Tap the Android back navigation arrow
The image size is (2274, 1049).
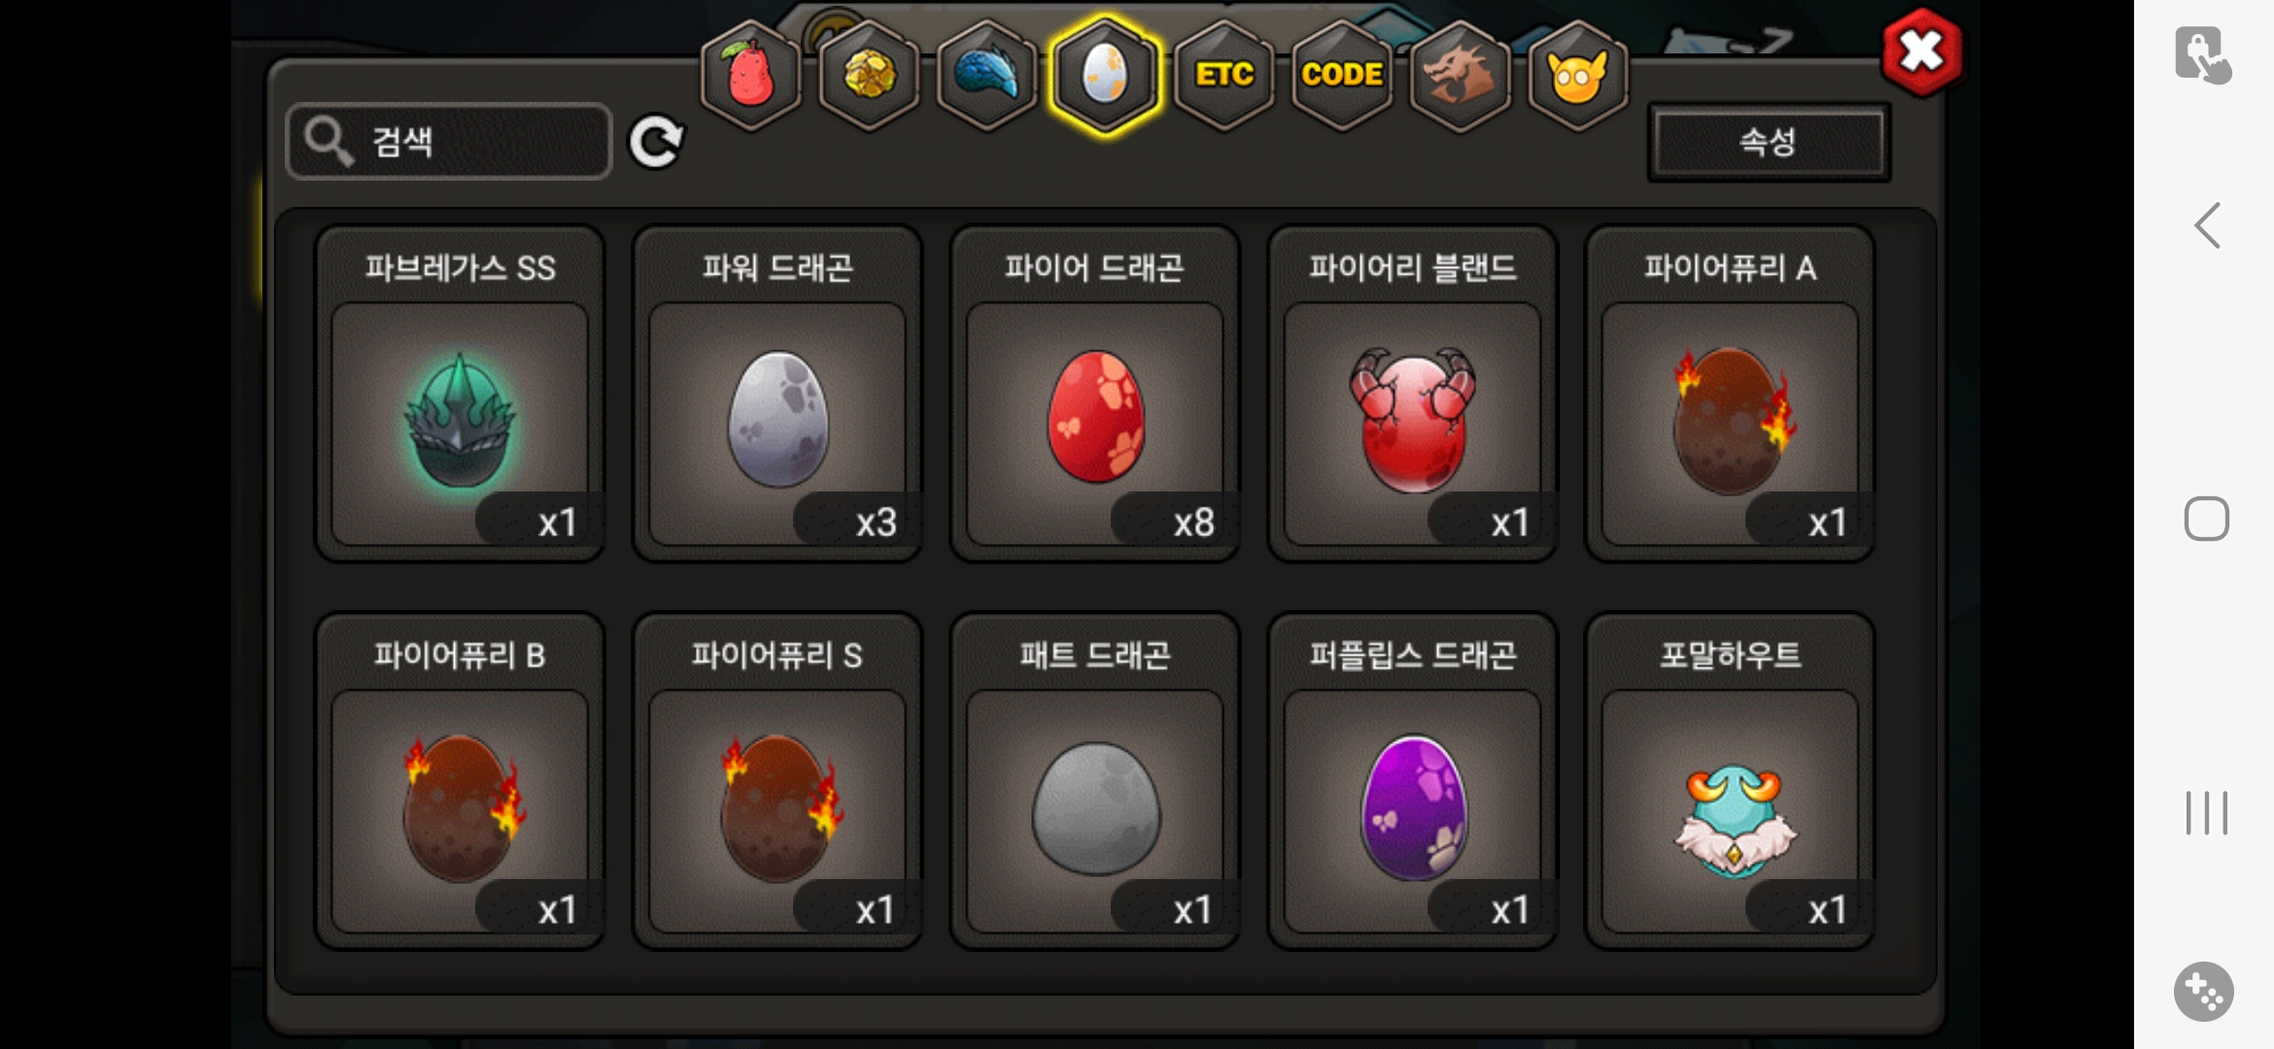tap(2207, 225)
